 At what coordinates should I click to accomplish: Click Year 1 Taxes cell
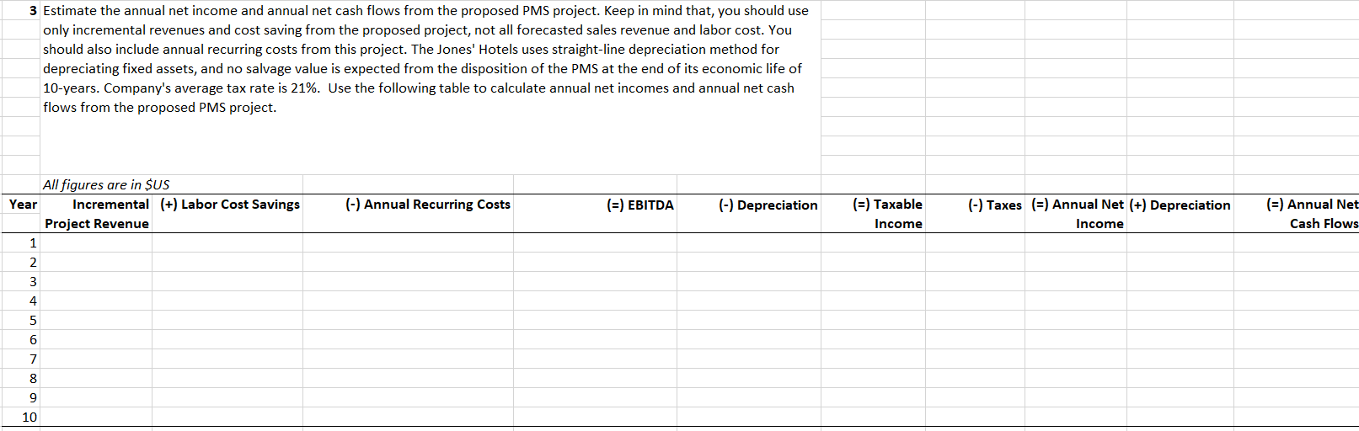[976, 243]
